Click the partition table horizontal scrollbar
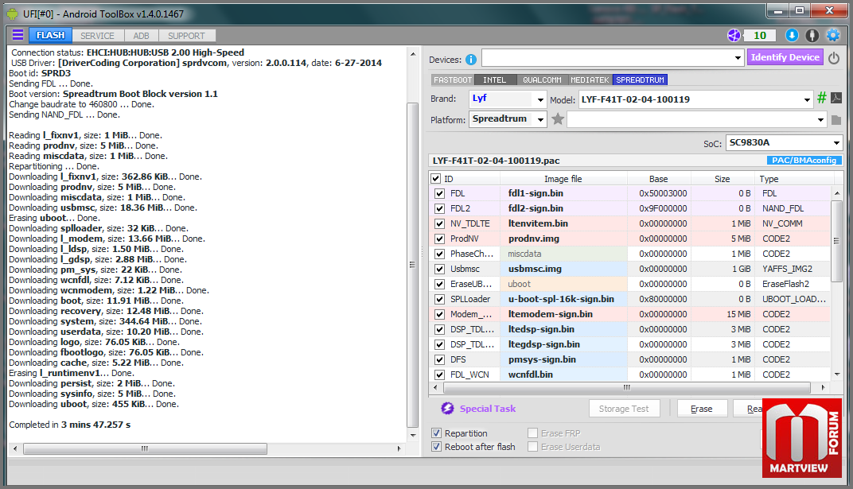853x489 pixels. click(628, 387)
